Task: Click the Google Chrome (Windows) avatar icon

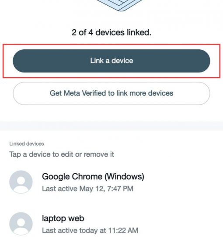Action: [21, 182]
